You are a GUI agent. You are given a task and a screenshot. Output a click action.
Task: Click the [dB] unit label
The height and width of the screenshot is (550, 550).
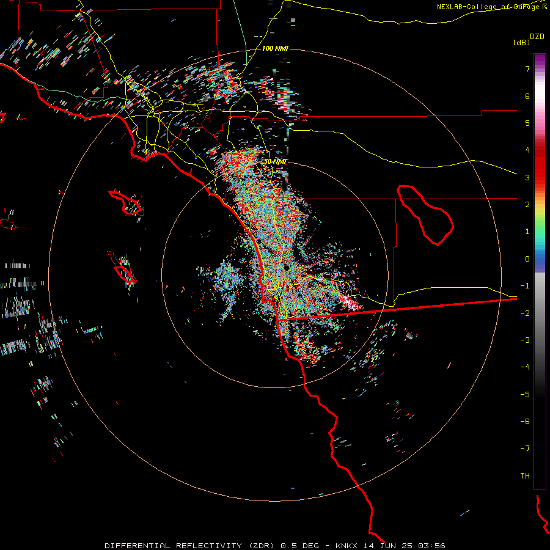pos(521,42)
